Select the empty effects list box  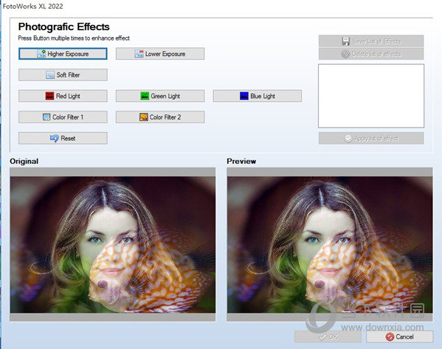[x=371, y=96]
